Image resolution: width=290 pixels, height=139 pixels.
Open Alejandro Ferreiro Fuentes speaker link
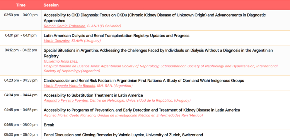(x=66, y=100)
